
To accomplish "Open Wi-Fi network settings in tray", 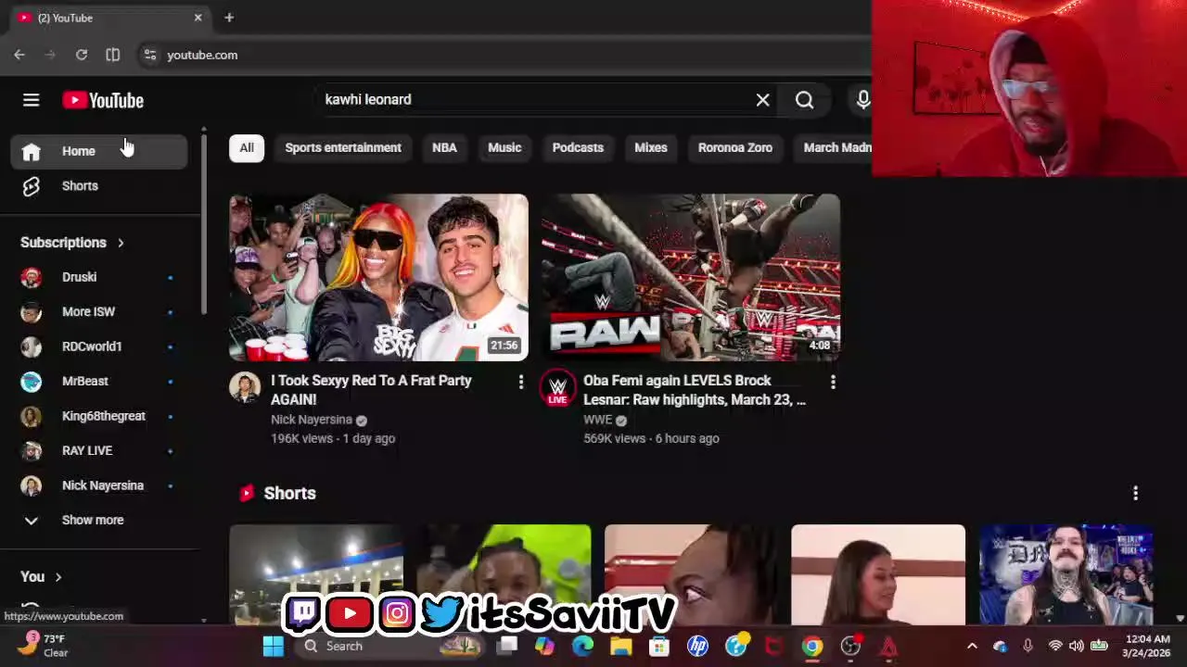I will tap(1054, 646).
